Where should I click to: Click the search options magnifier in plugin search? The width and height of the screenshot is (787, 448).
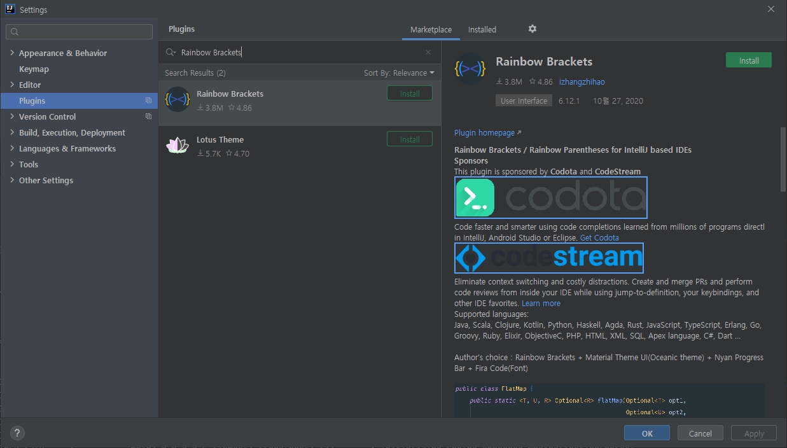pos(171,52)
